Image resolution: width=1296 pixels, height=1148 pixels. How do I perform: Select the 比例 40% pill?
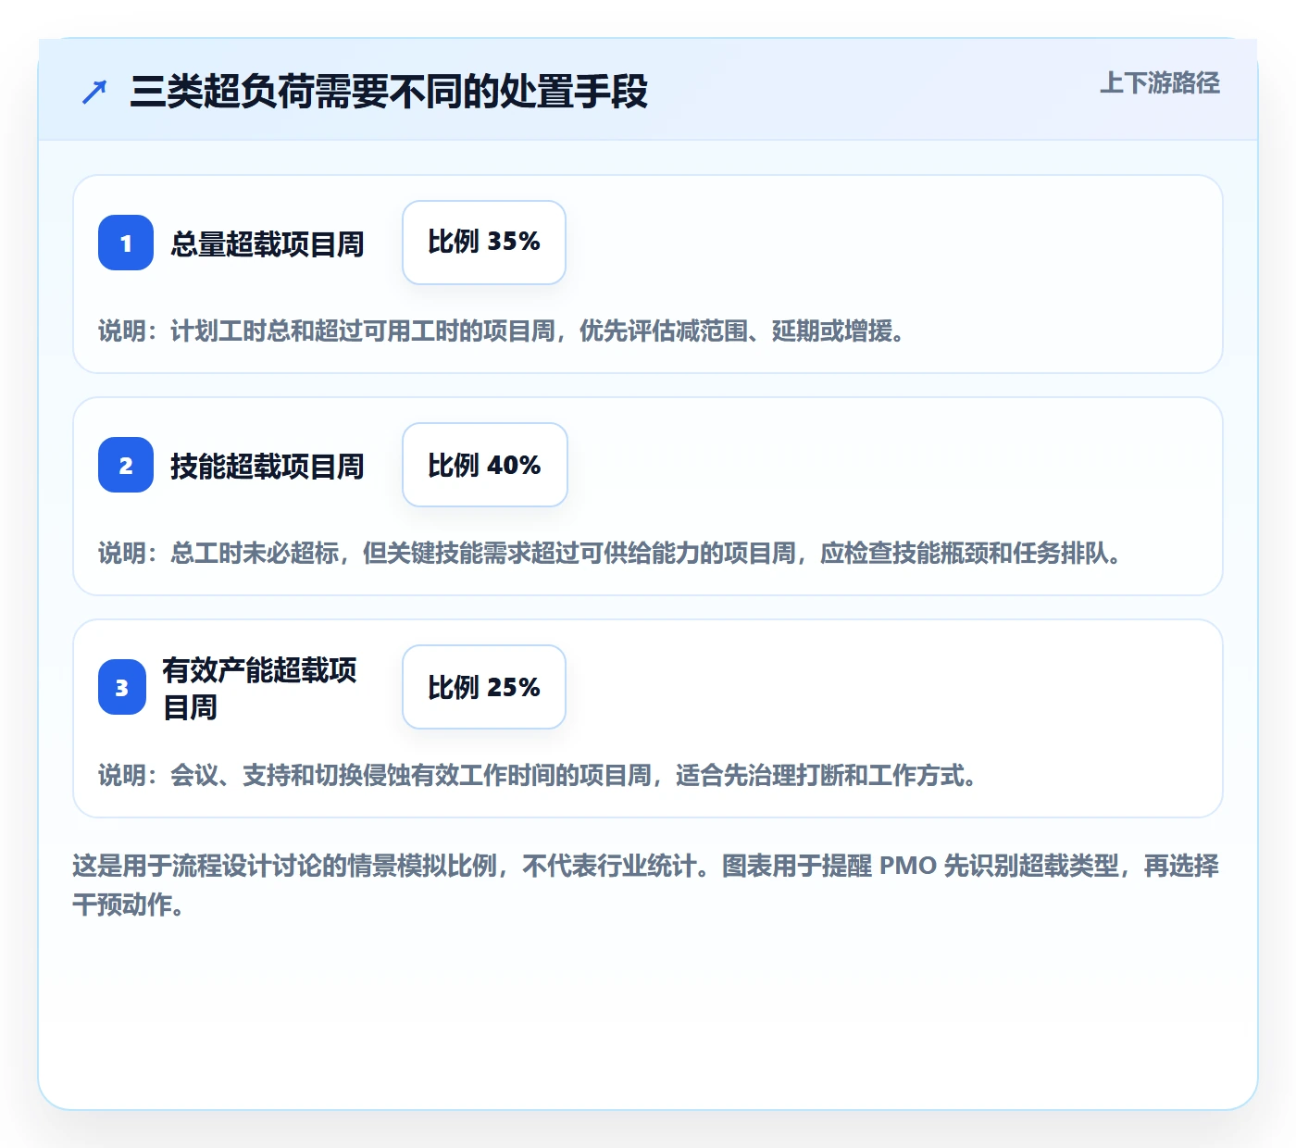(485, 465)
